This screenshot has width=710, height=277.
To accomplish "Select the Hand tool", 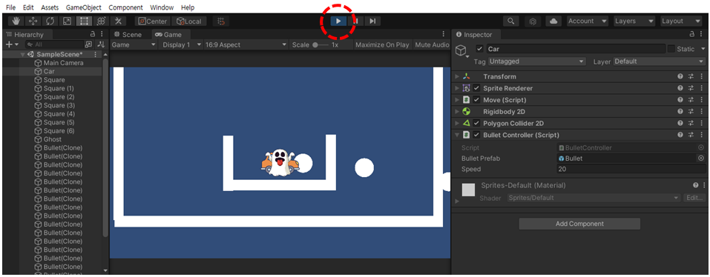I will coord(16,21).
